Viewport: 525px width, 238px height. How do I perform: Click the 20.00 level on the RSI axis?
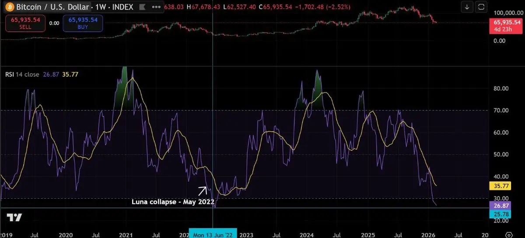point(502,221)
